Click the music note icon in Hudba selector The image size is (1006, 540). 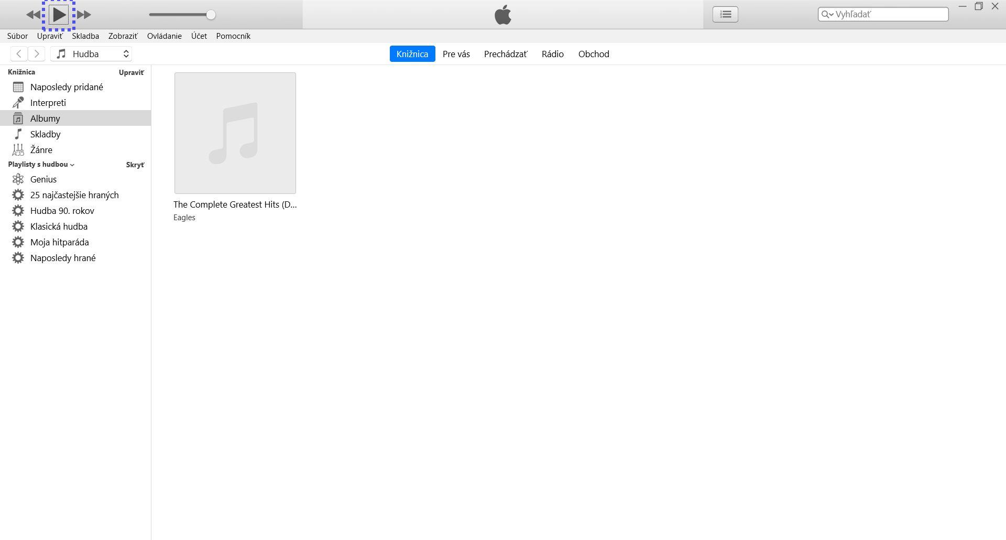61,53
